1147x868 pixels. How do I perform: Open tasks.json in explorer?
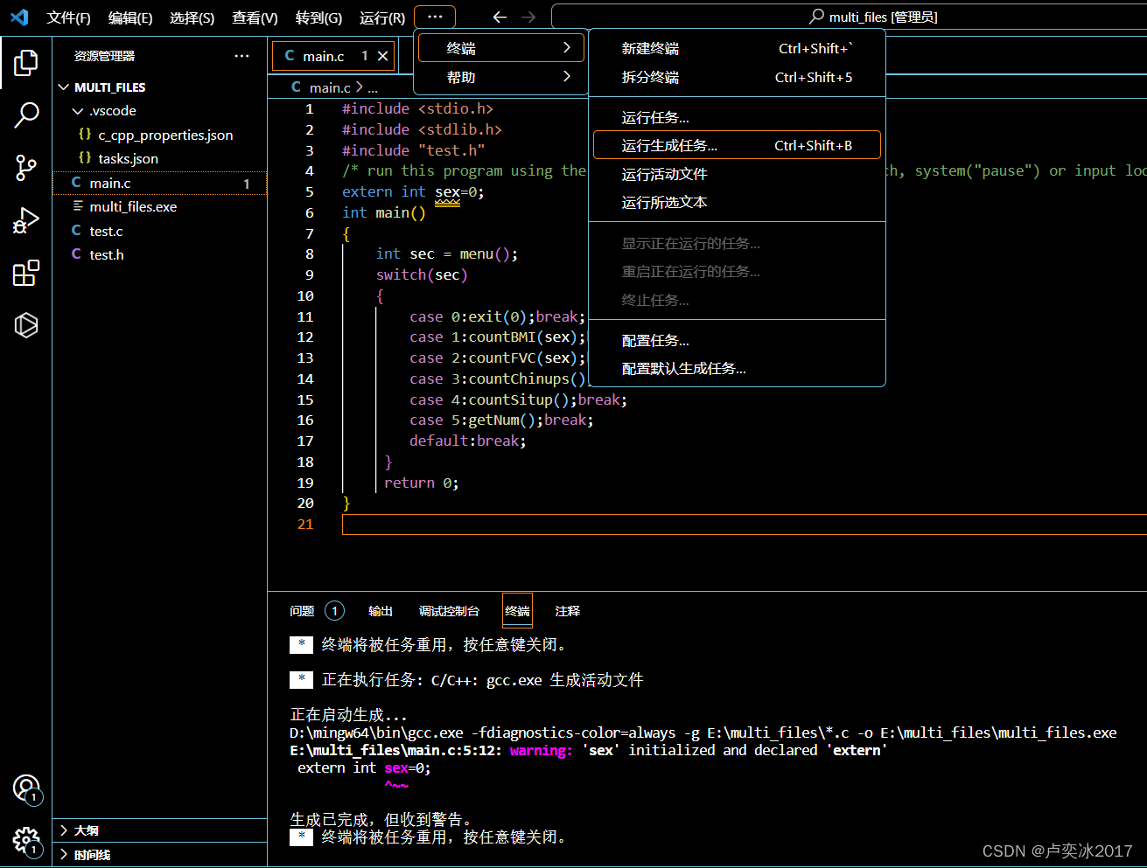160,158
